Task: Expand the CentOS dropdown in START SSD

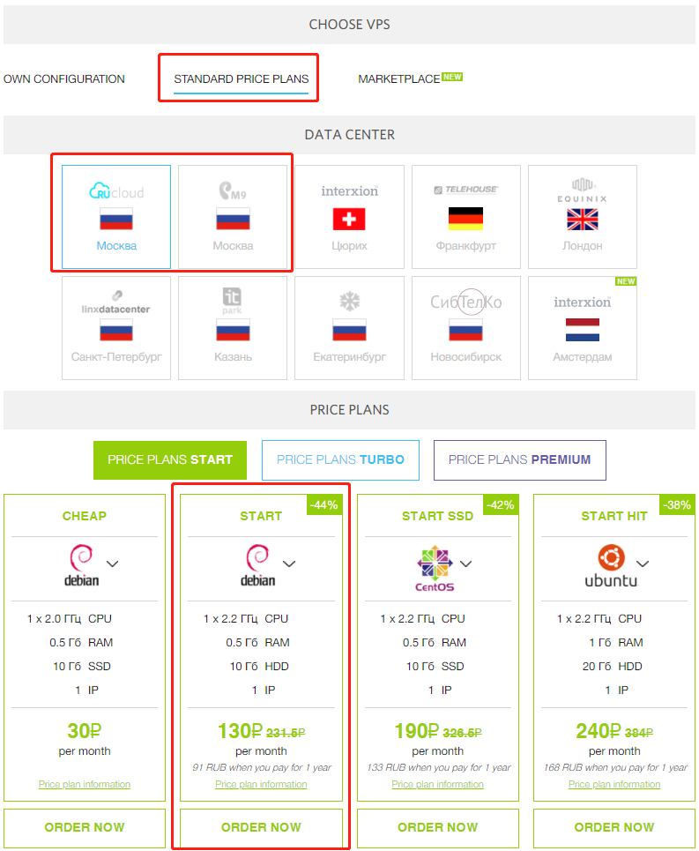Action: coord(465,564)
